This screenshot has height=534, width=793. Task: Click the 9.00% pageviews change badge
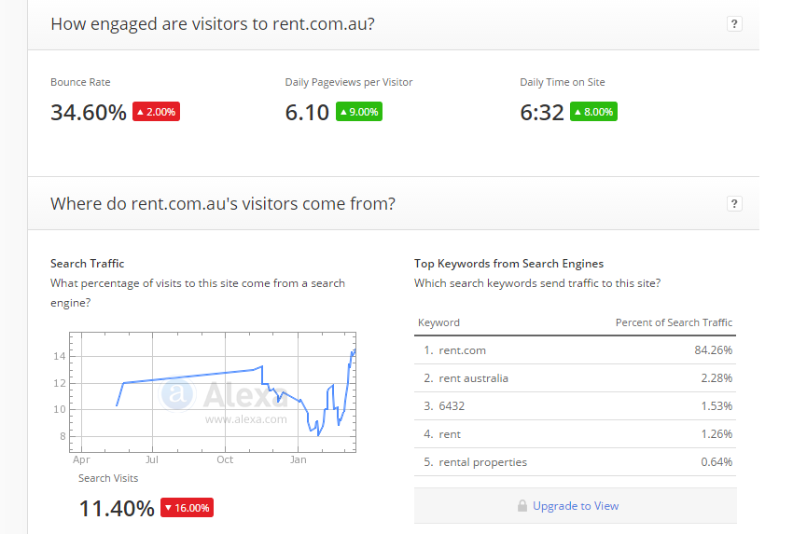[x=359, y=112]
